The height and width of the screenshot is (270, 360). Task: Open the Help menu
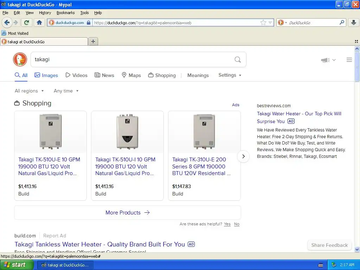click(x=98, y=13)
